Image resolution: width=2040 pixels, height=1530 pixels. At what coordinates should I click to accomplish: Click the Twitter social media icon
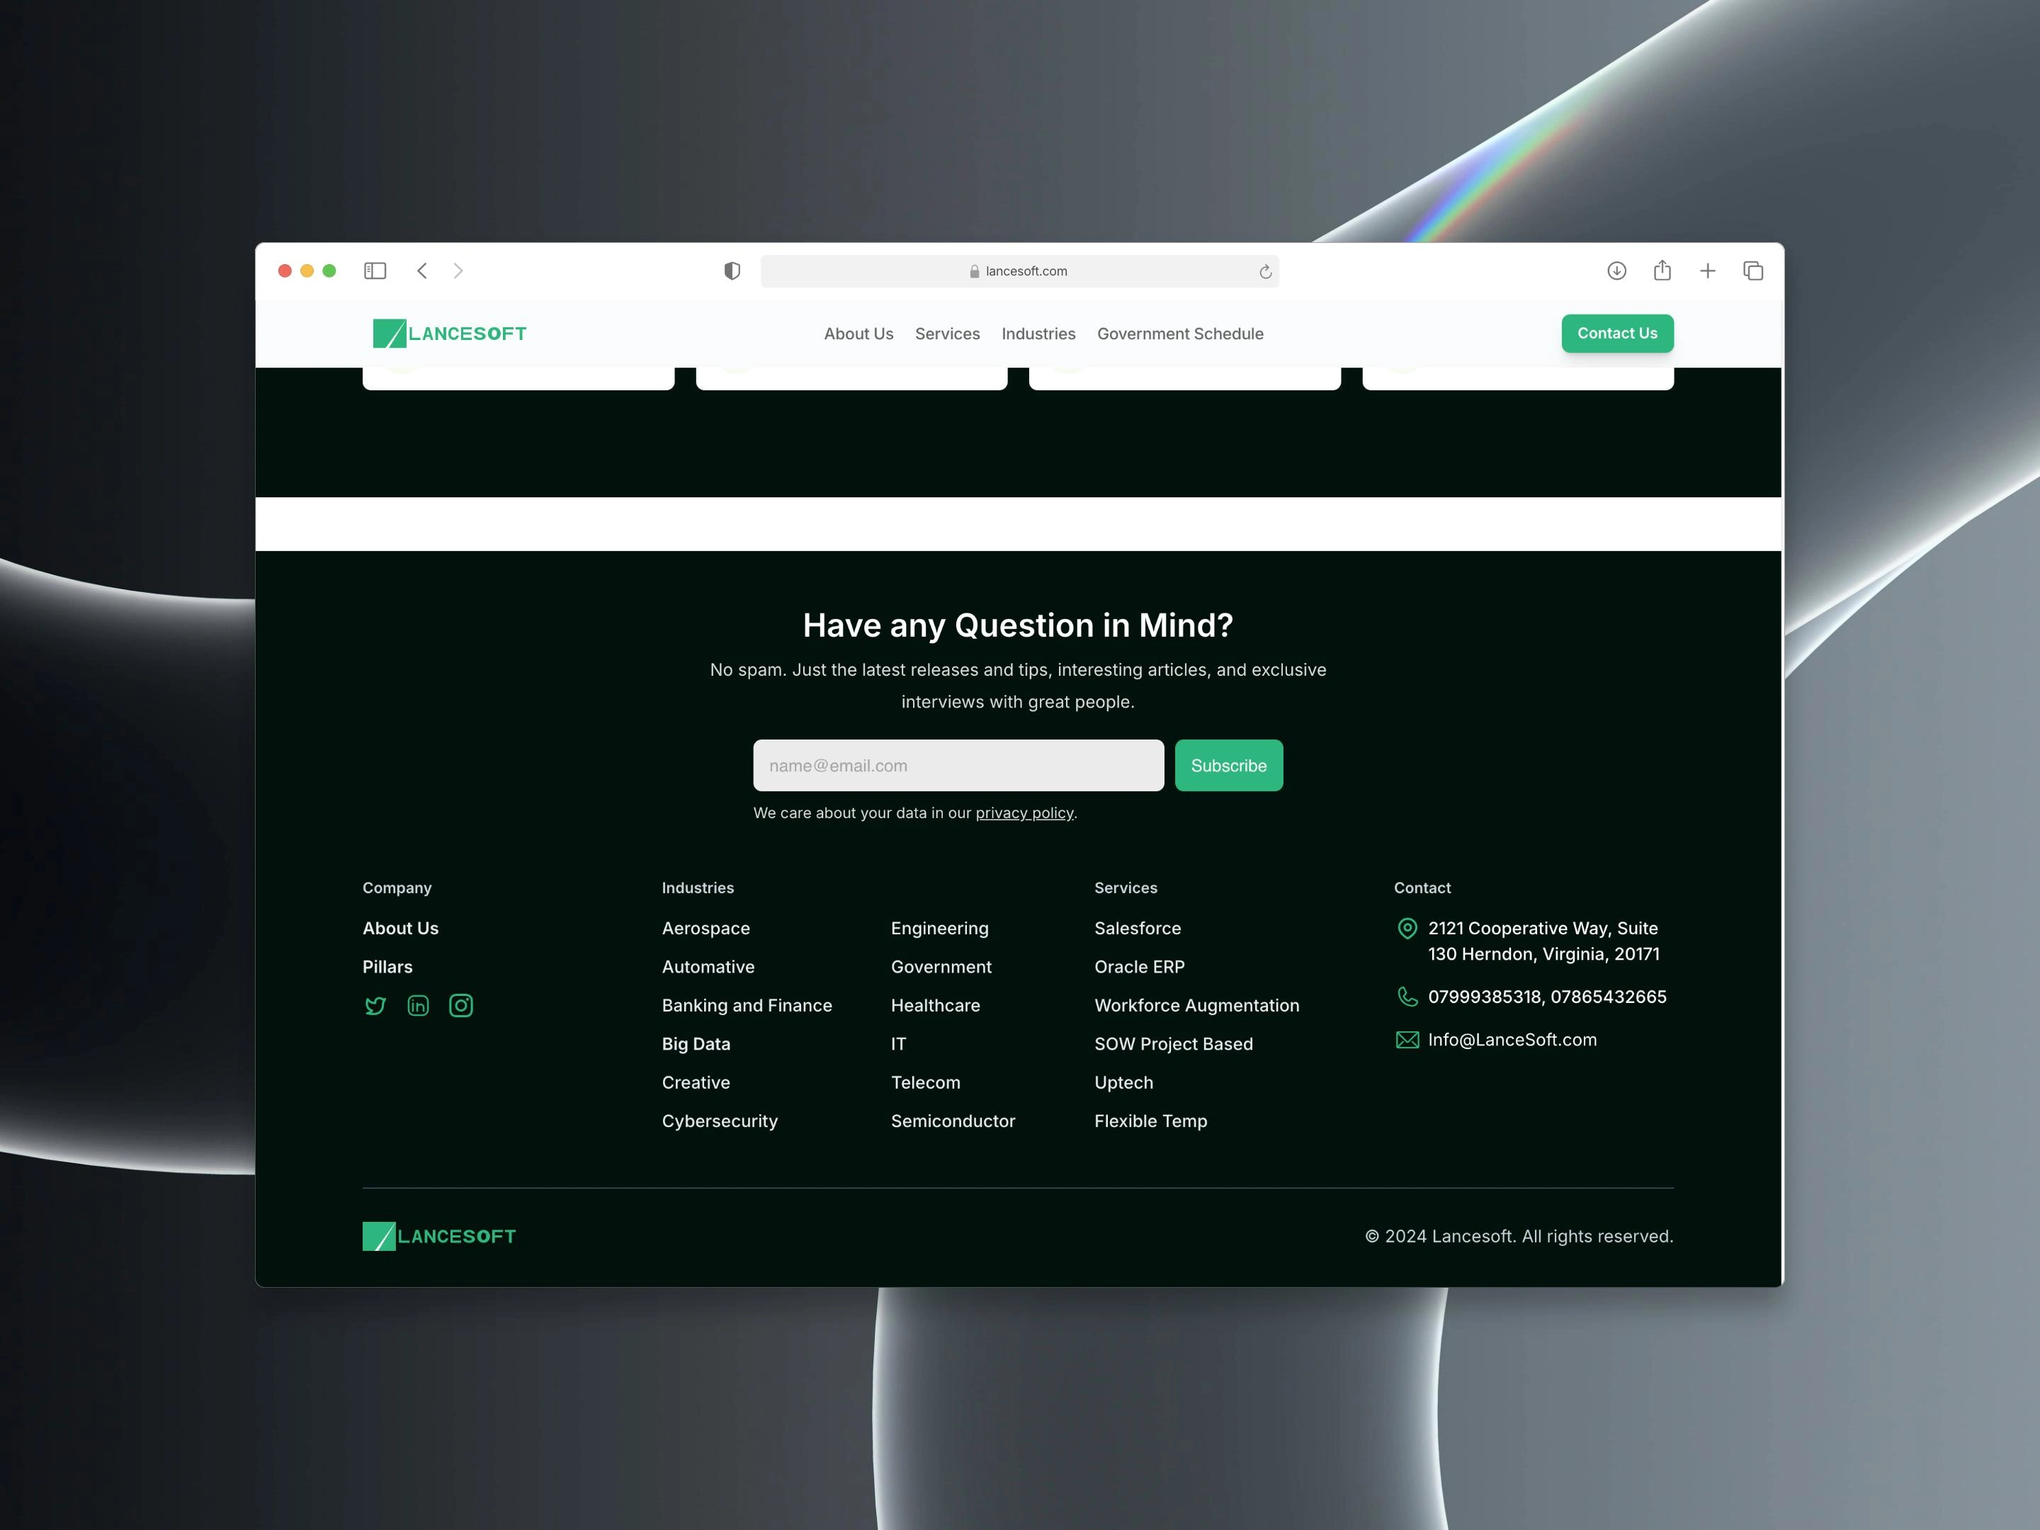click(x=376, y=1006)
